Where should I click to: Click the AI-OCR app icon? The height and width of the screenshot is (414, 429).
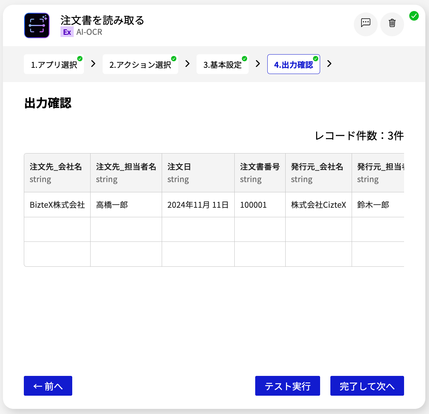point(37,25)
